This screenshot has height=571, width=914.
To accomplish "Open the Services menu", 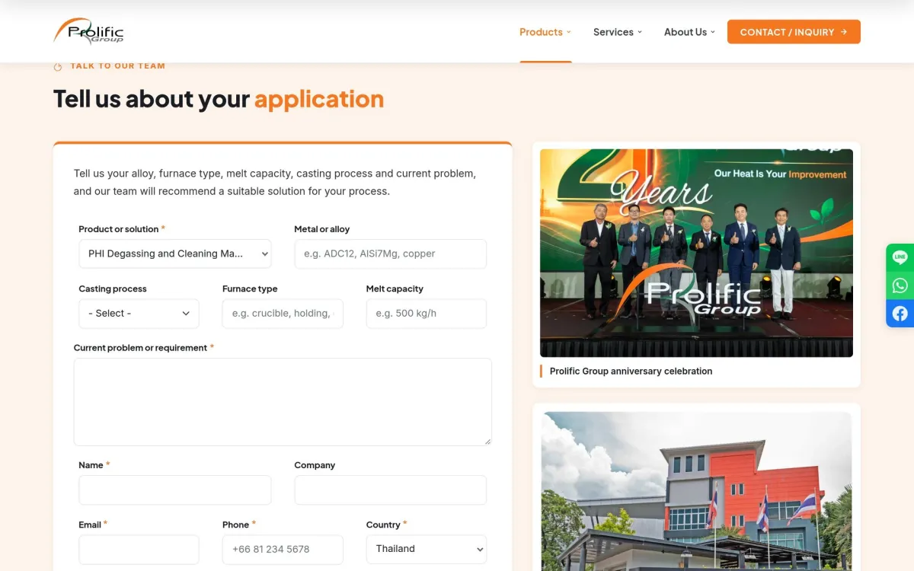I will [x=618, y=32].
